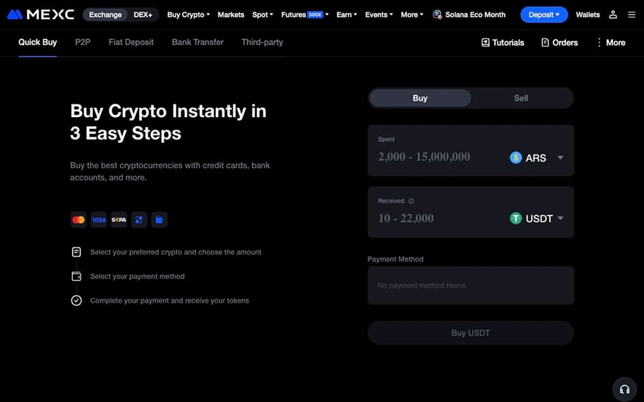Click the MEXC logo
This screenshot has width=644, height=402.
(x=40, y=15)
